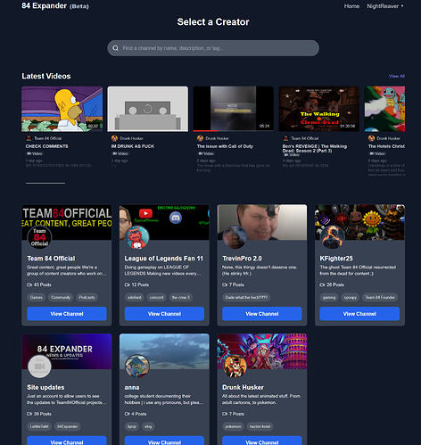
Task: View Channel for anna
Action: [164, 441]
